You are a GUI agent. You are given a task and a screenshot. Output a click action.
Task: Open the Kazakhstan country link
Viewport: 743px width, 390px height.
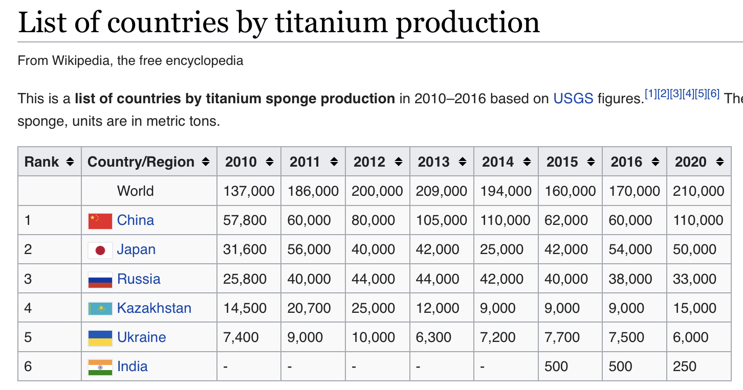point(154,308)
